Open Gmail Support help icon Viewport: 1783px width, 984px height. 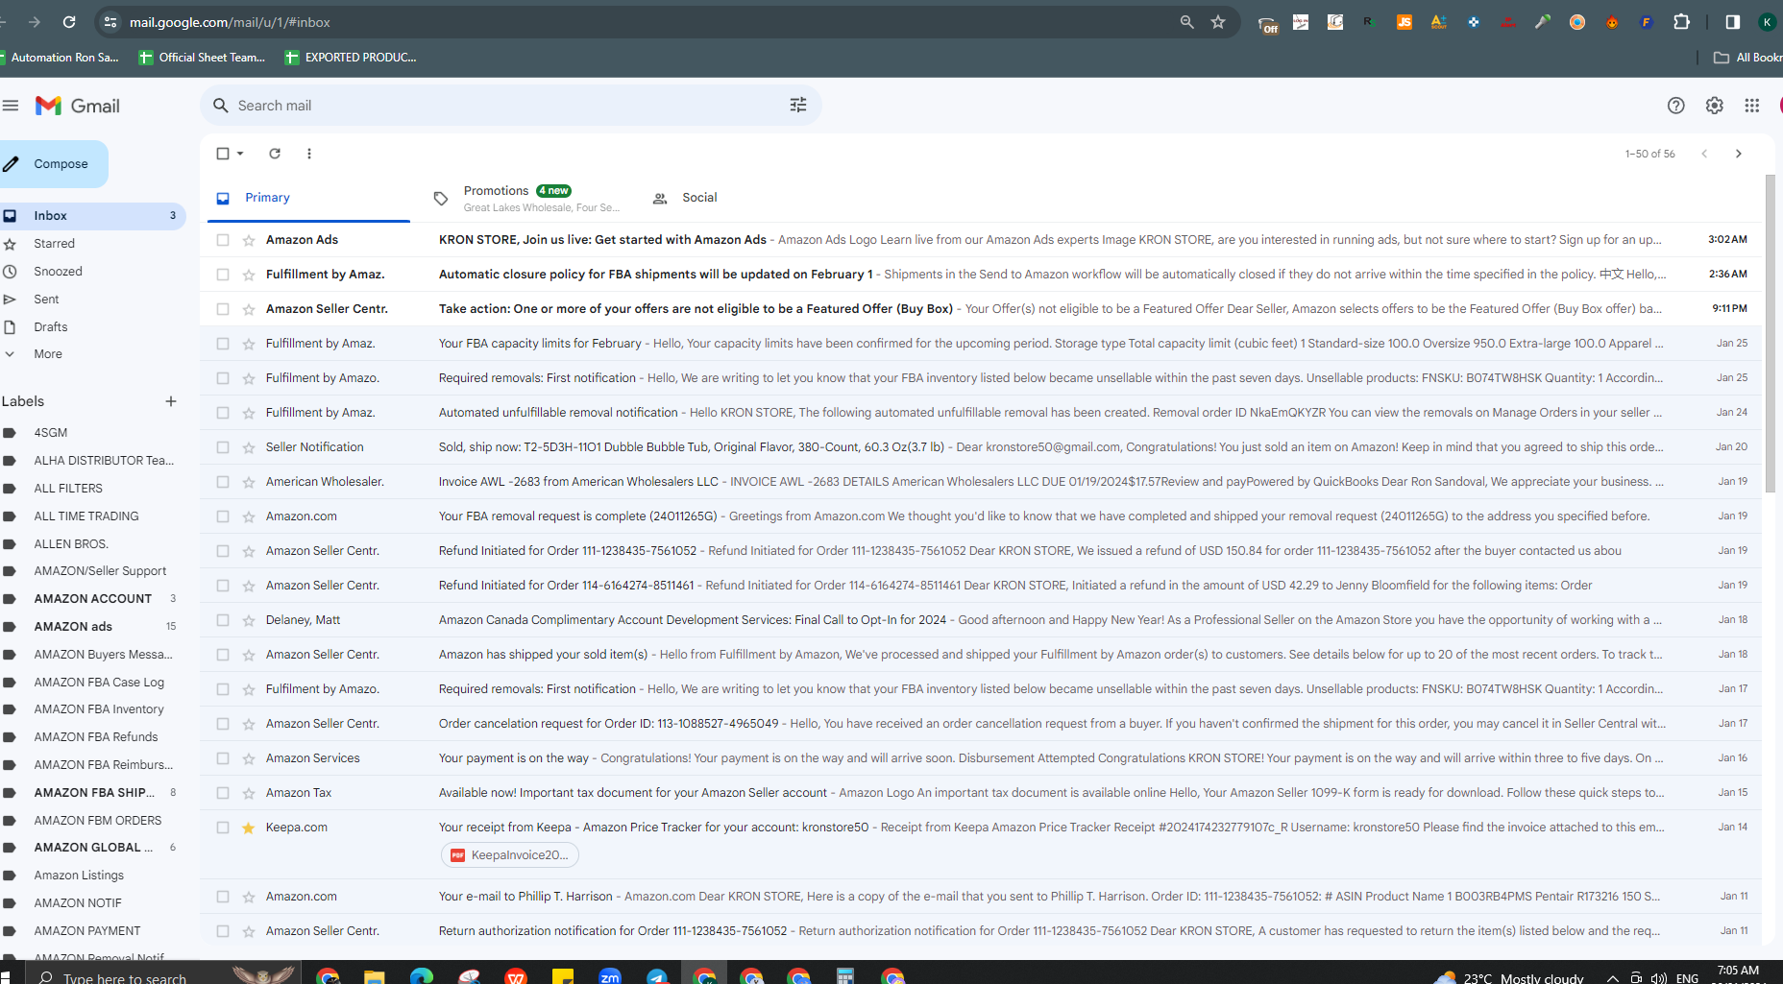click(x=1676, y=106)
